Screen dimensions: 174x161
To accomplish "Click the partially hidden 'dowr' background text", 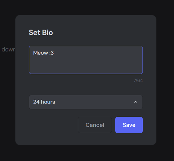I will click(x=8, y=49).
